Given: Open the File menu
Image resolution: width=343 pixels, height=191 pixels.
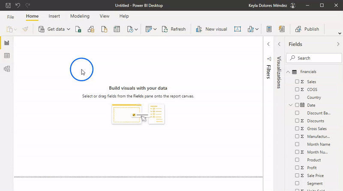Looking at the screenshot, I should 10,17.
